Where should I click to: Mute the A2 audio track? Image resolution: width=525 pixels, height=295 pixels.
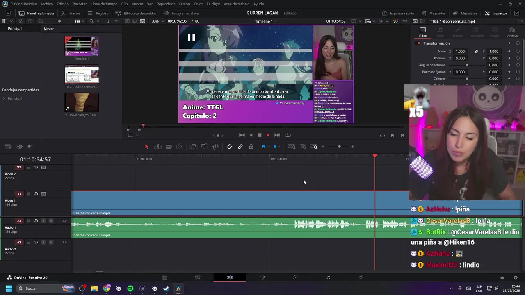click(51, 242)
